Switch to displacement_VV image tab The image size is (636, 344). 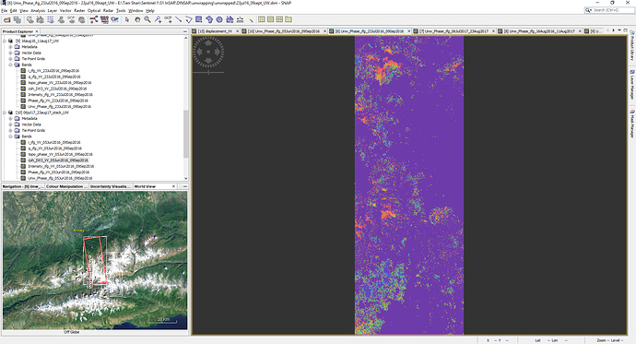click(x=215, y=30)
